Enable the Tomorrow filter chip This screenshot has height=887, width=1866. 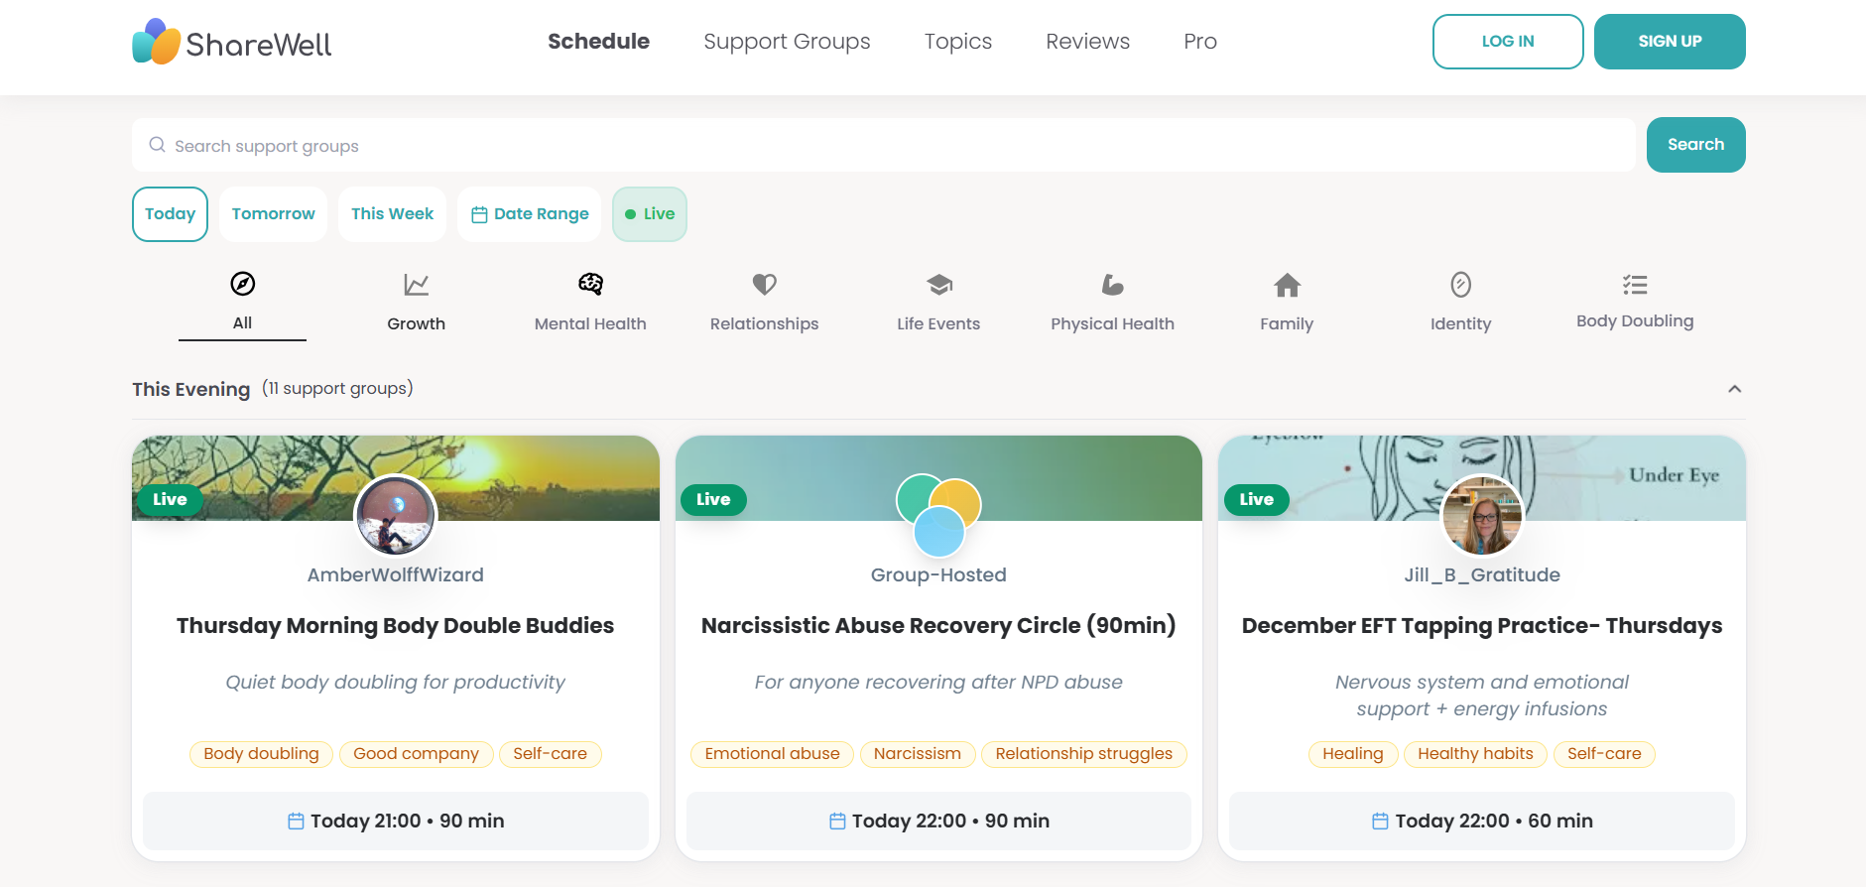click(x=273, y=214)
